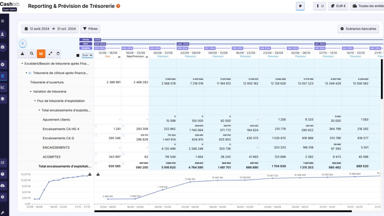Toggle the Écart display switch
384x216 pixels.
(x=88, y=55)
